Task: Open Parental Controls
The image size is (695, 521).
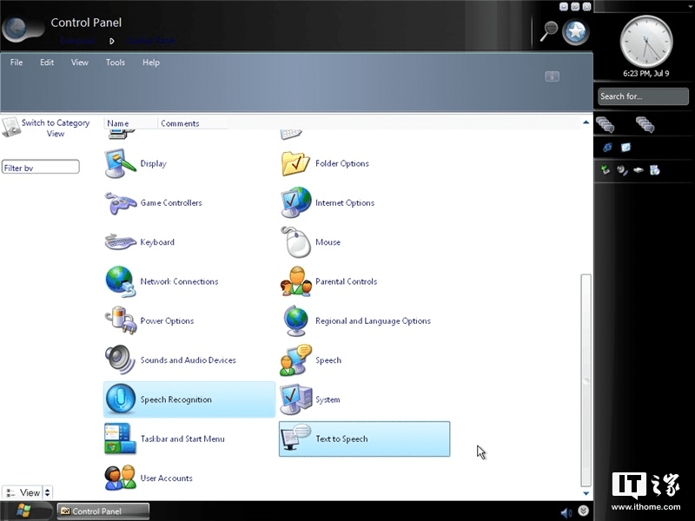Action: 346,281
